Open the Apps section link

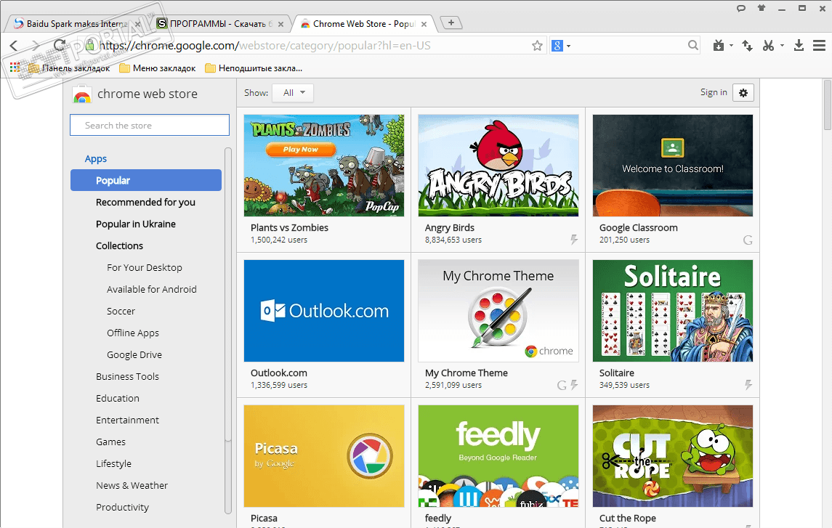coord(95,158)
